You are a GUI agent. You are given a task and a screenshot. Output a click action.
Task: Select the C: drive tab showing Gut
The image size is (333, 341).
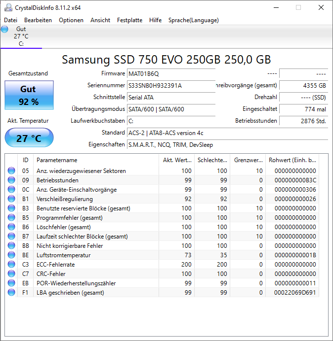pos(21,36)
